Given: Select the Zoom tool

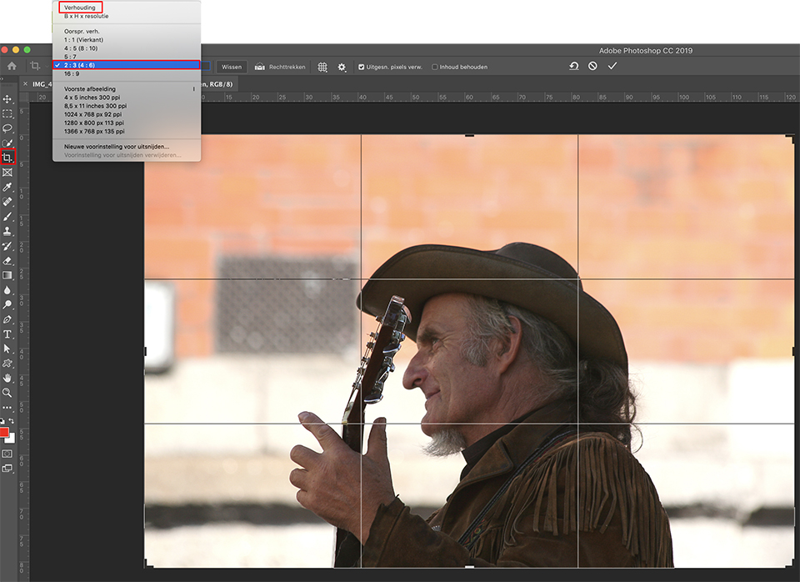Looking at the screenshot, I should (x=7, y=393).
